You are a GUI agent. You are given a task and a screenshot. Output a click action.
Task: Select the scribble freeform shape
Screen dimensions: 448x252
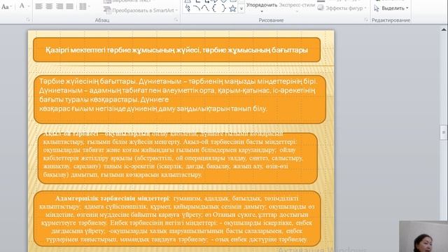coord(188,8)
